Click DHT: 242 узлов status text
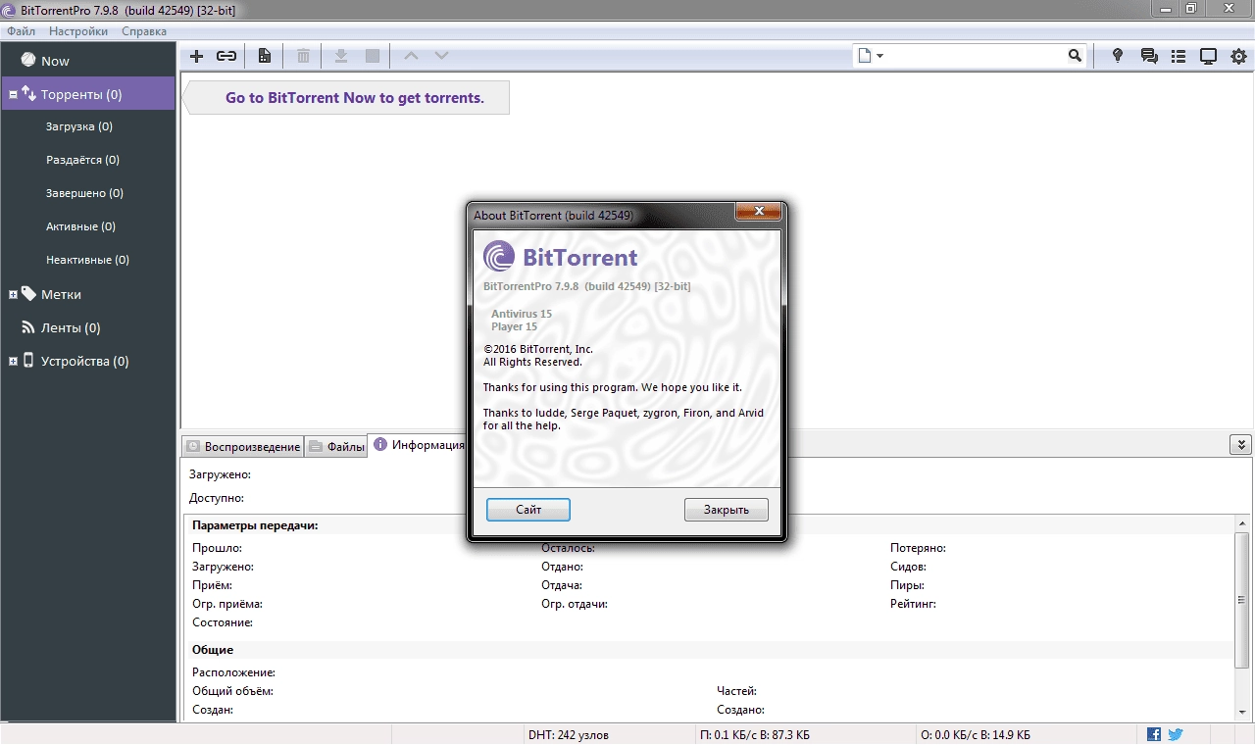 tap(569, 735)
